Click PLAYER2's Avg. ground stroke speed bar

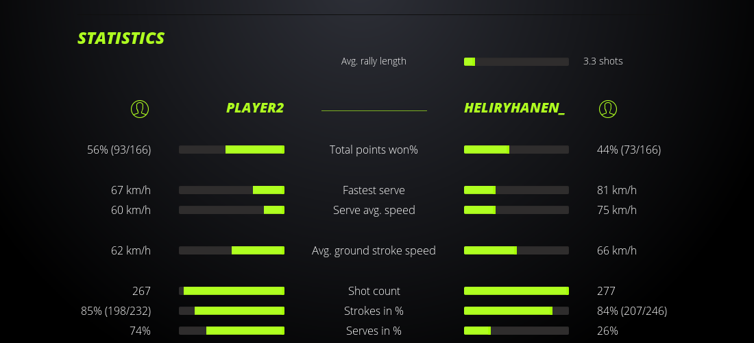coord(232,250)
